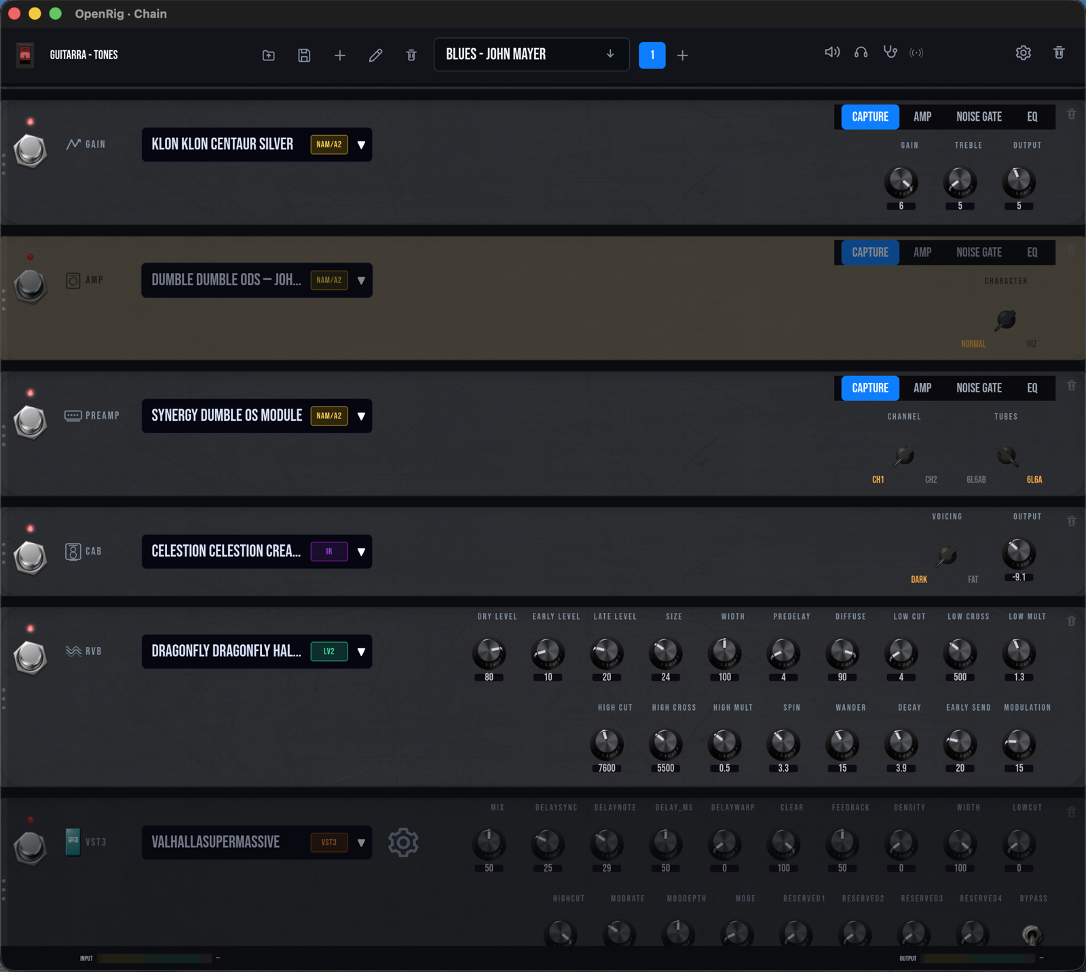Click the GAIN block type icon
The height and width of the screenshot is (972, 1086).
click(73, 144)
